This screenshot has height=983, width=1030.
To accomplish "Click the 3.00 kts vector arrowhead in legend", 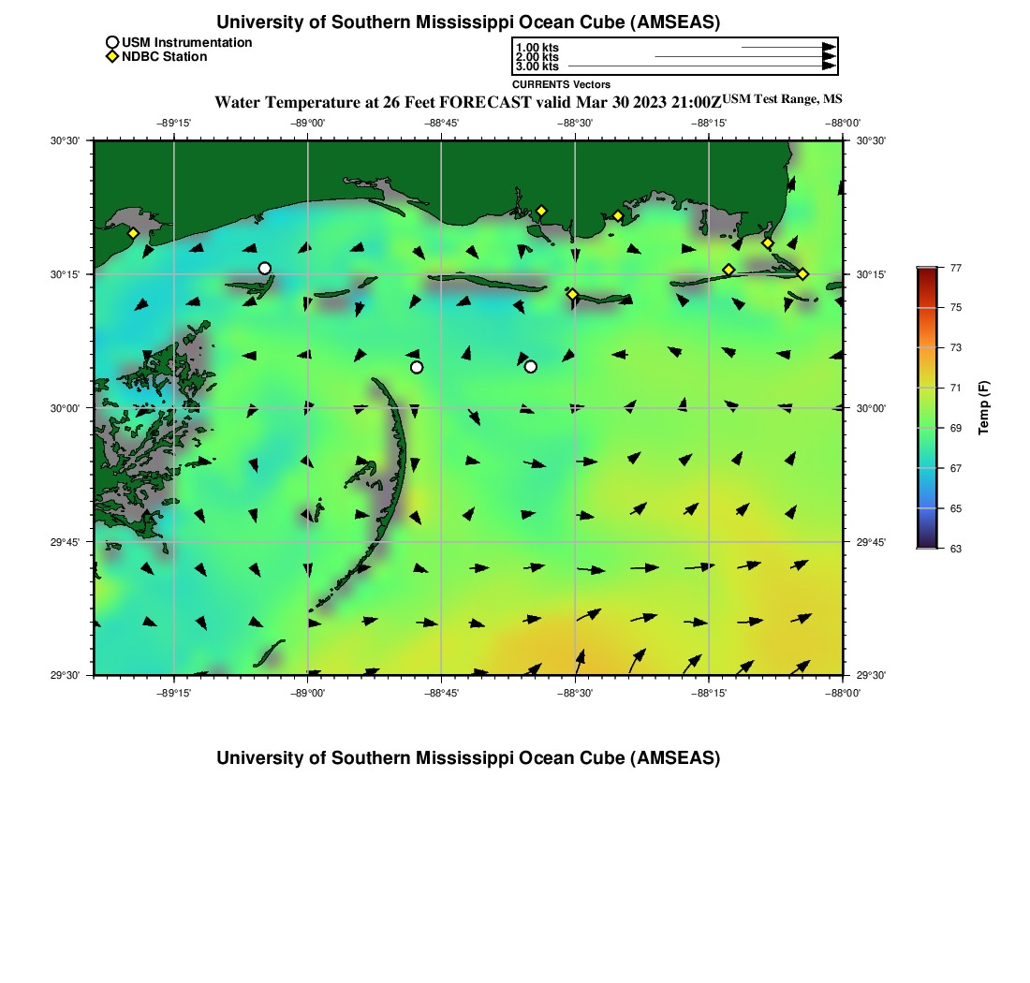I will [829, 66].
